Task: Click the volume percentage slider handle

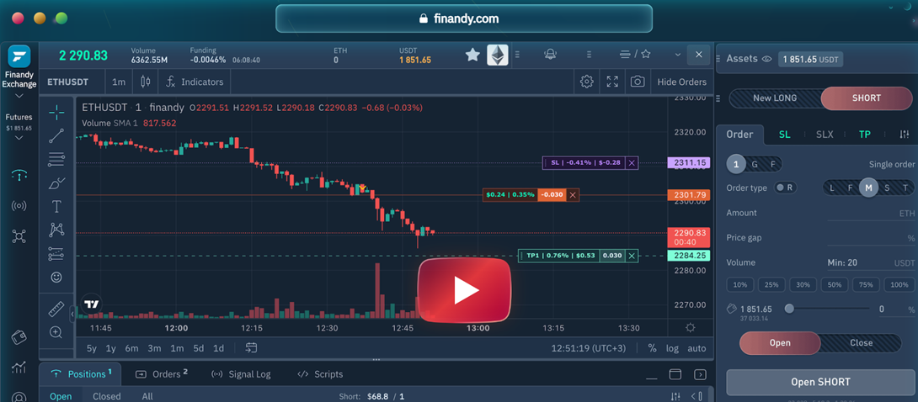Action: (x=789, y=309)
